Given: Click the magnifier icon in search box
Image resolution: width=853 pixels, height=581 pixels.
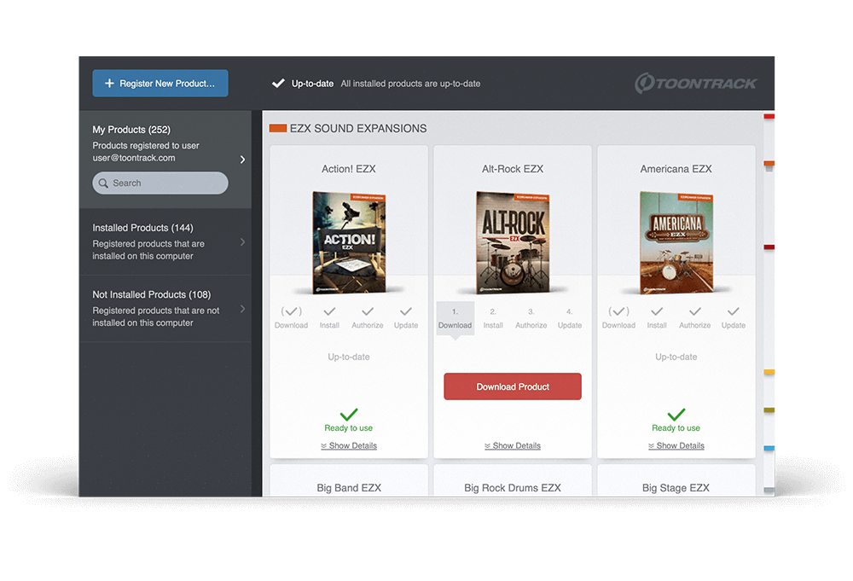Looking at the screenshot, I should [104, 183].
